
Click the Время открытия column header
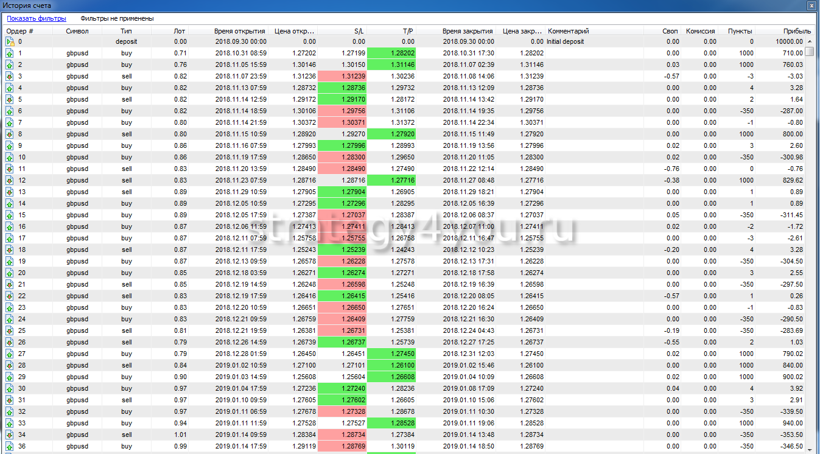(x=239, y=31)
